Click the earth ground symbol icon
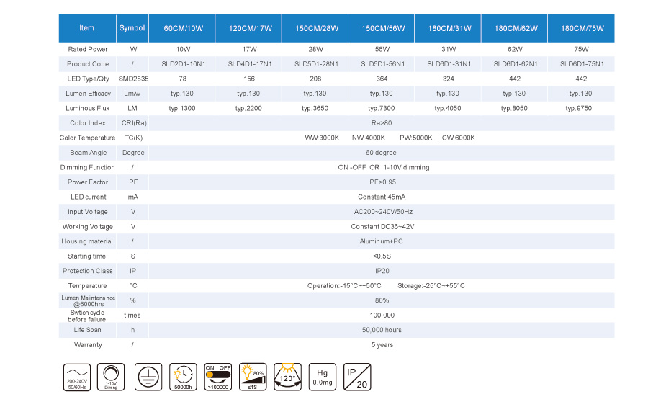648x407 pixels. coord(148,377)
